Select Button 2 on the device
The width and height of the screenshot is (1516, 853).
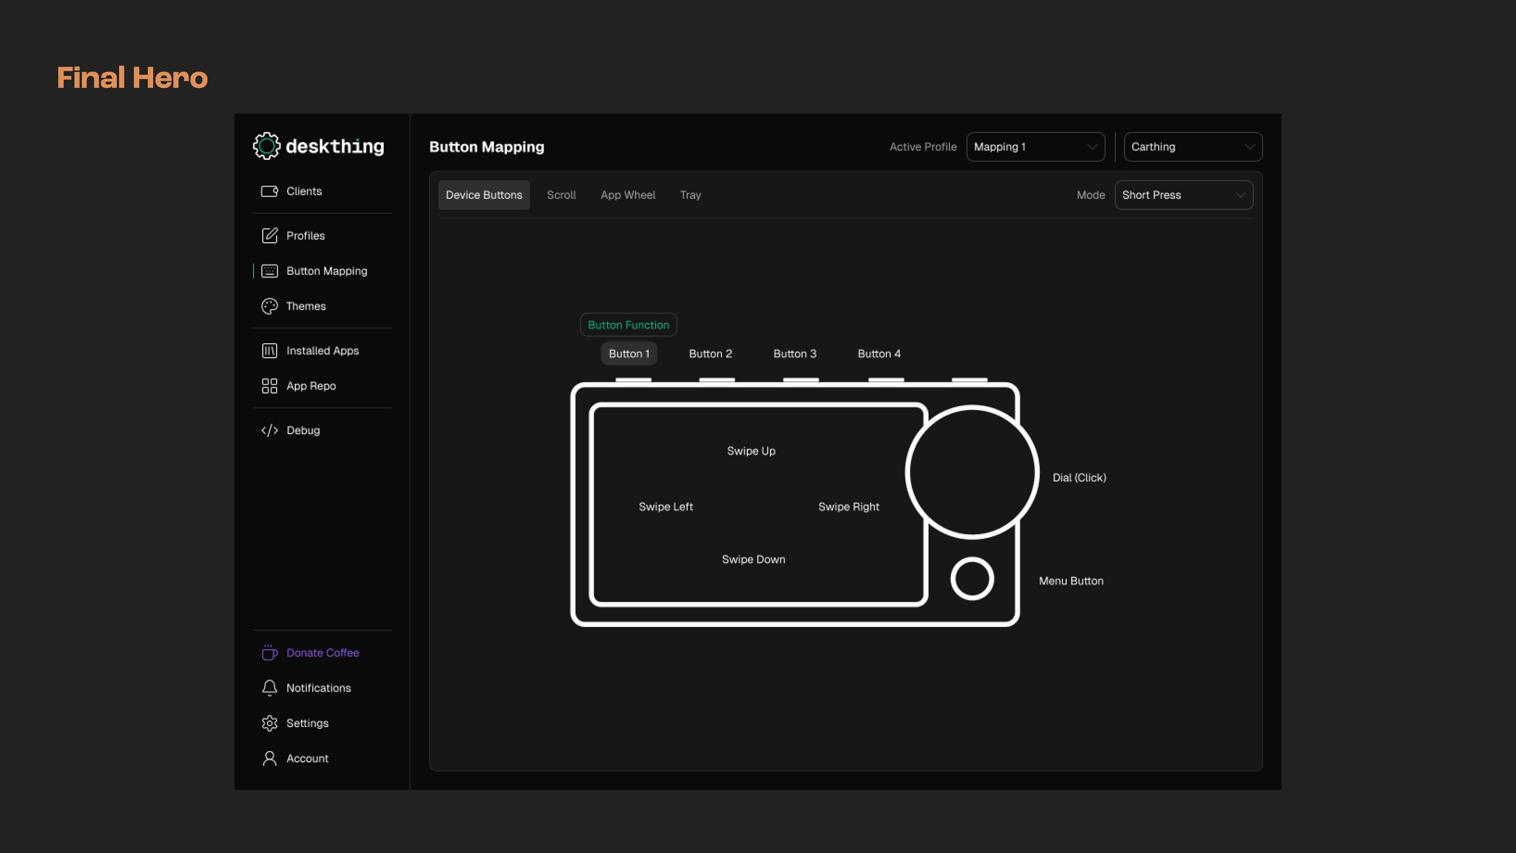coord(710,354)
